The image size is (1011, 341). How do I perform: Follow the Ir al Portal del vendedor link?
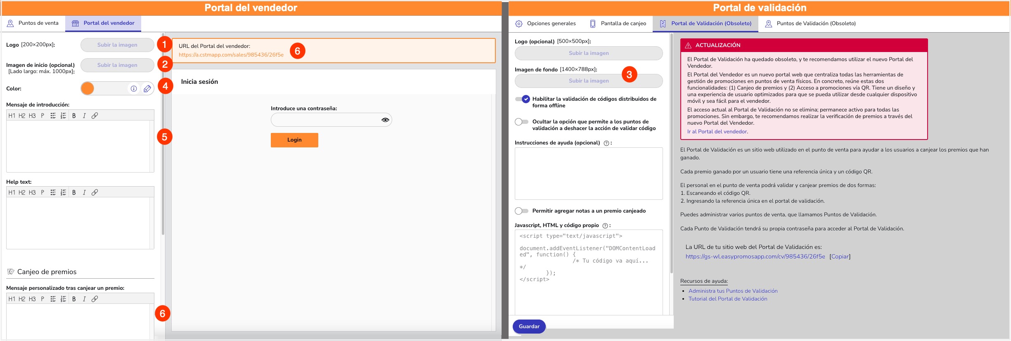point(717,132)
